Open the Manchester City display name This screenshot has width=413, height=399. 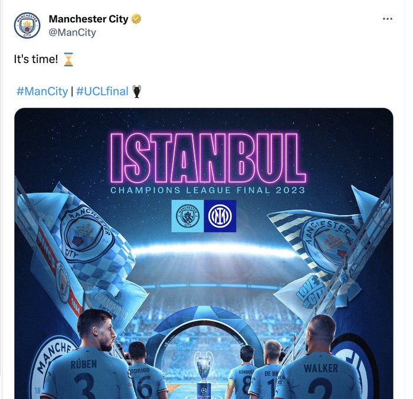88,19
